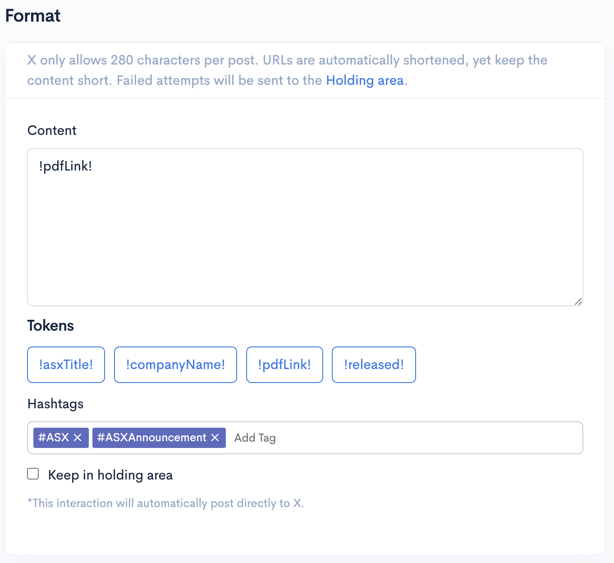
Task: Click inside the Content text area
Action: coord(305,226)
